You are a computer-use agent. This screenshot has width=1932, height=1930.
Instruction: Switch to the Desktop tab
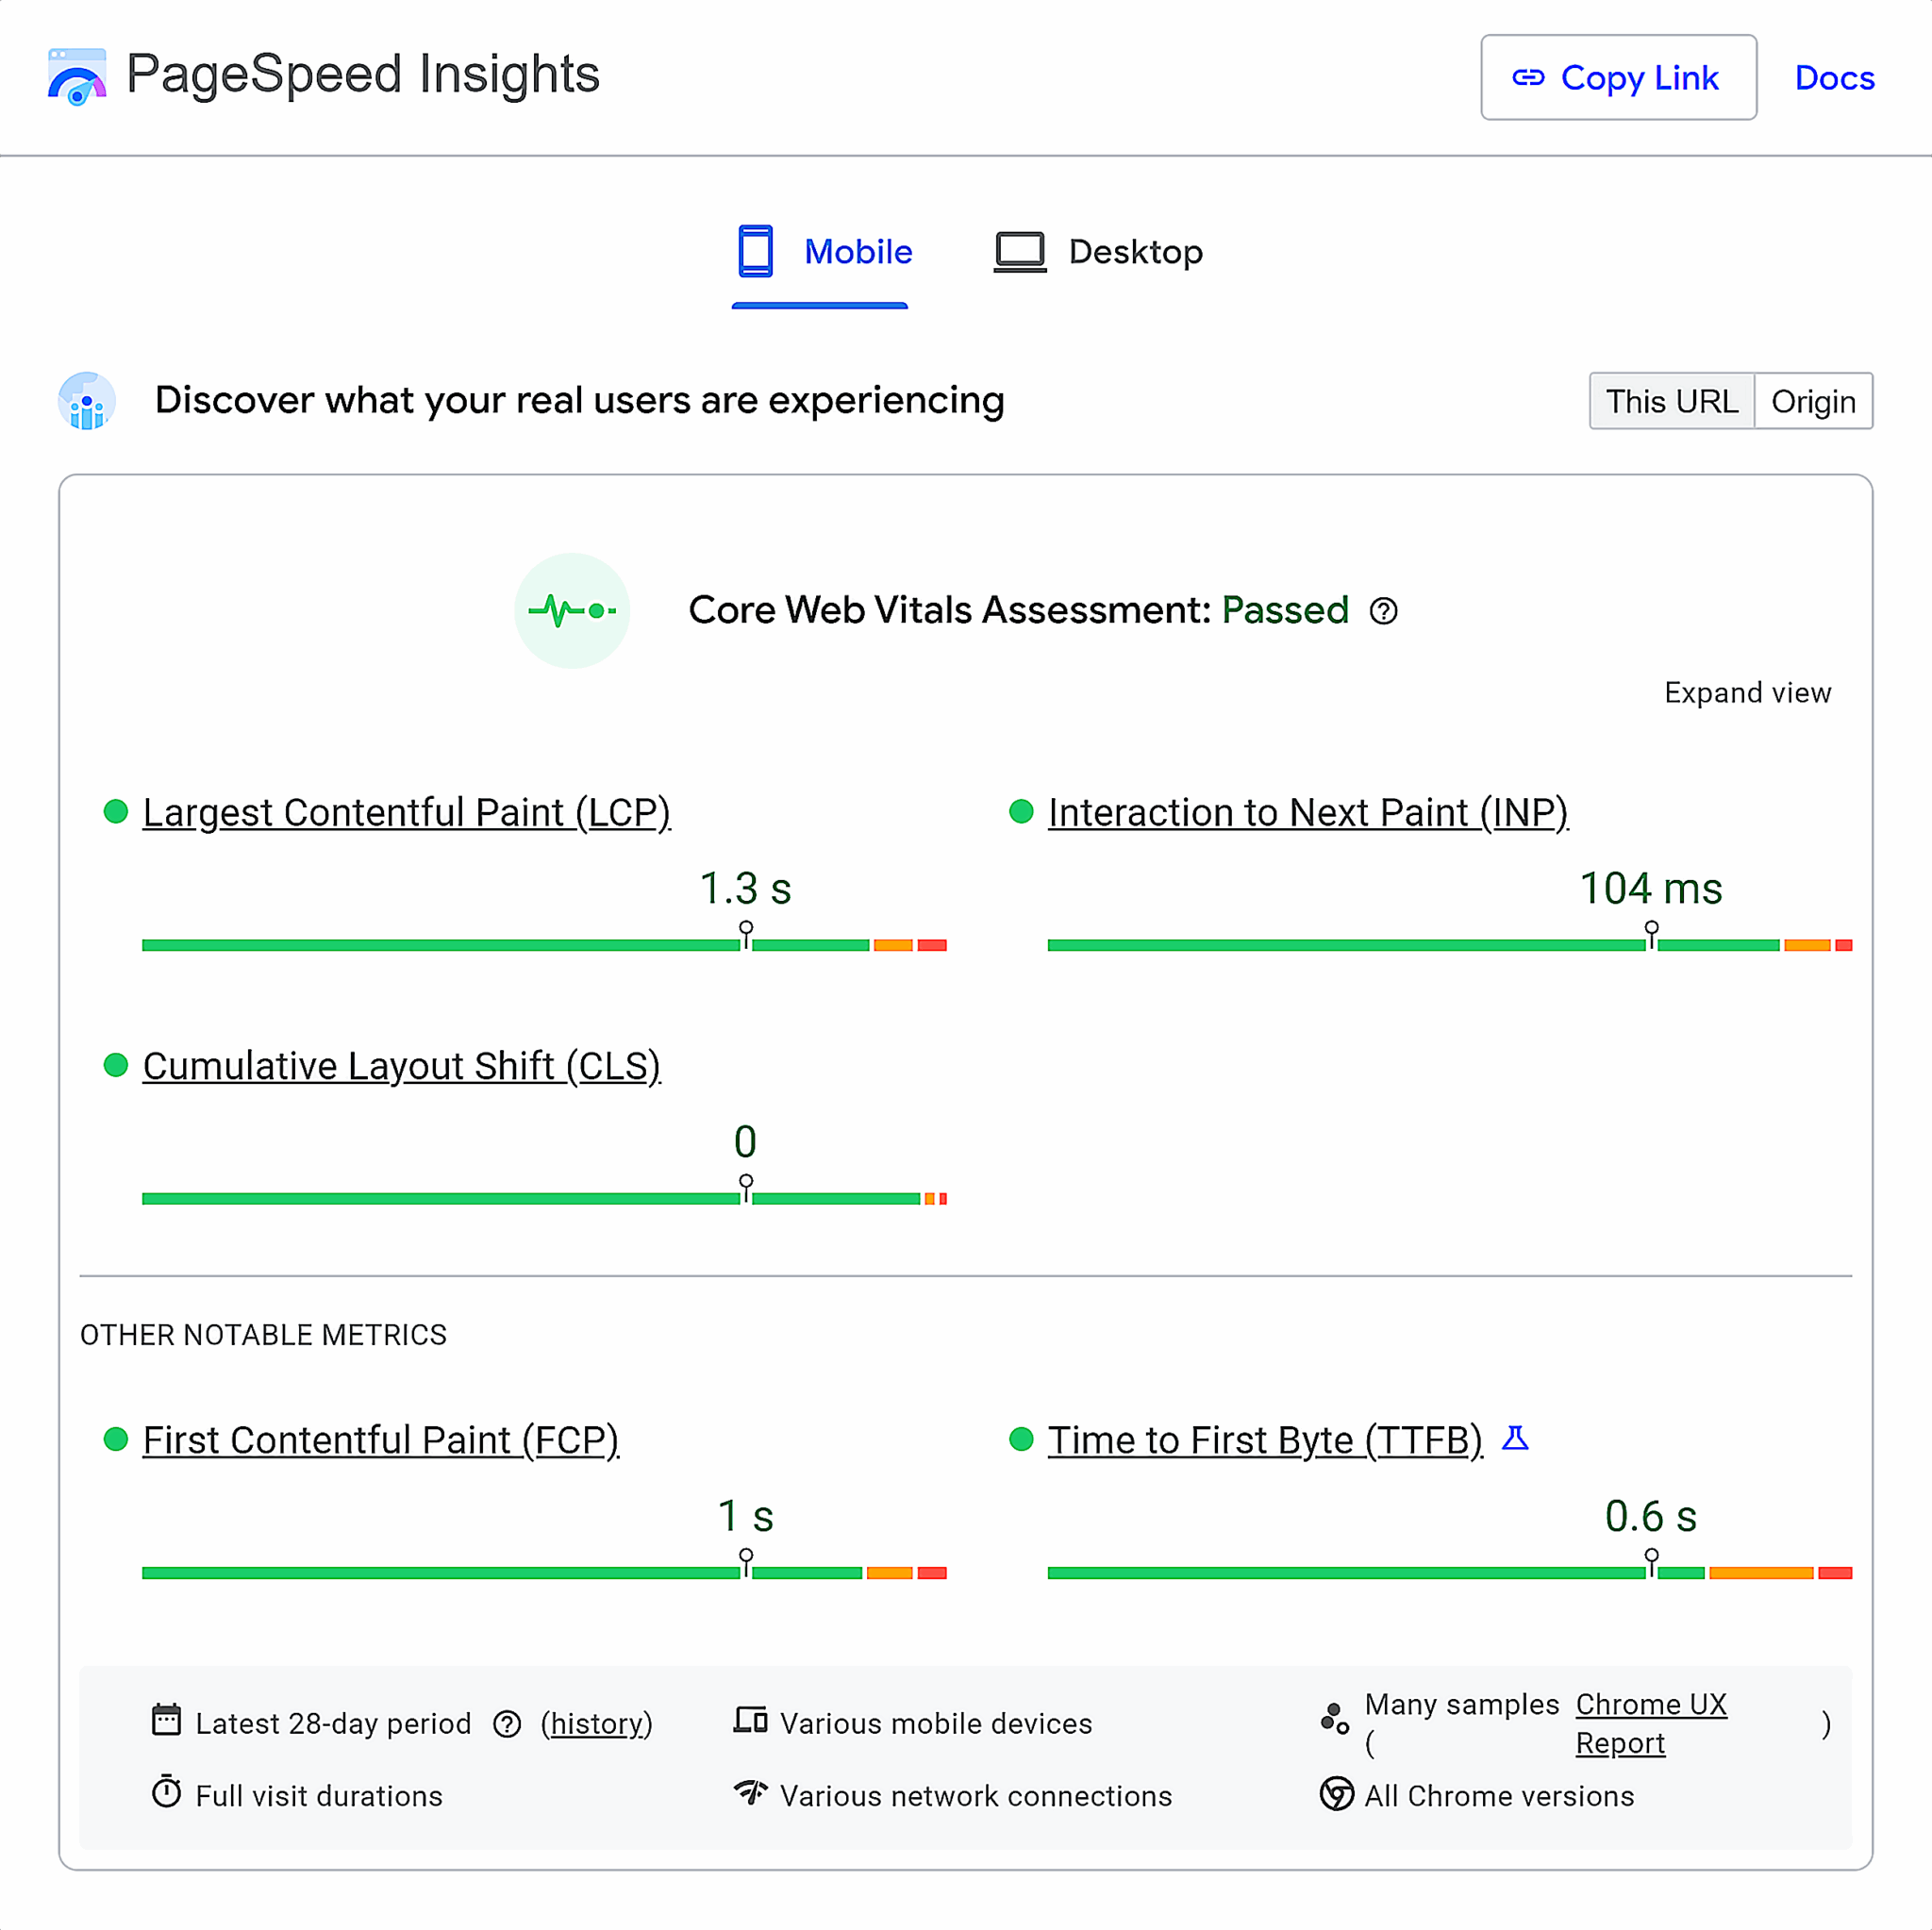pyautogui.click(x=1097, y=252)
